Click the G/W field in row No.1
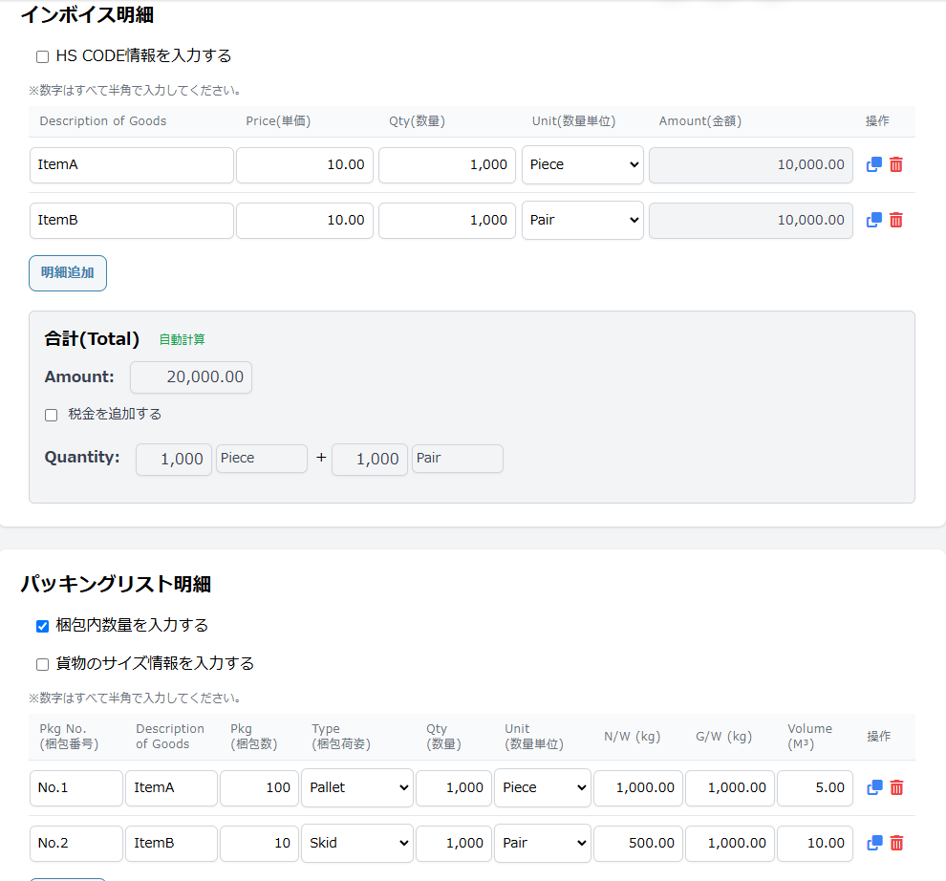Viewport: 946px width, 881px height. pos(730,787)
